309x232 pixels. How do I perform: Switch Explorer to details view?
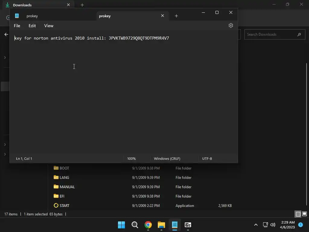click(x=298, y=214)
